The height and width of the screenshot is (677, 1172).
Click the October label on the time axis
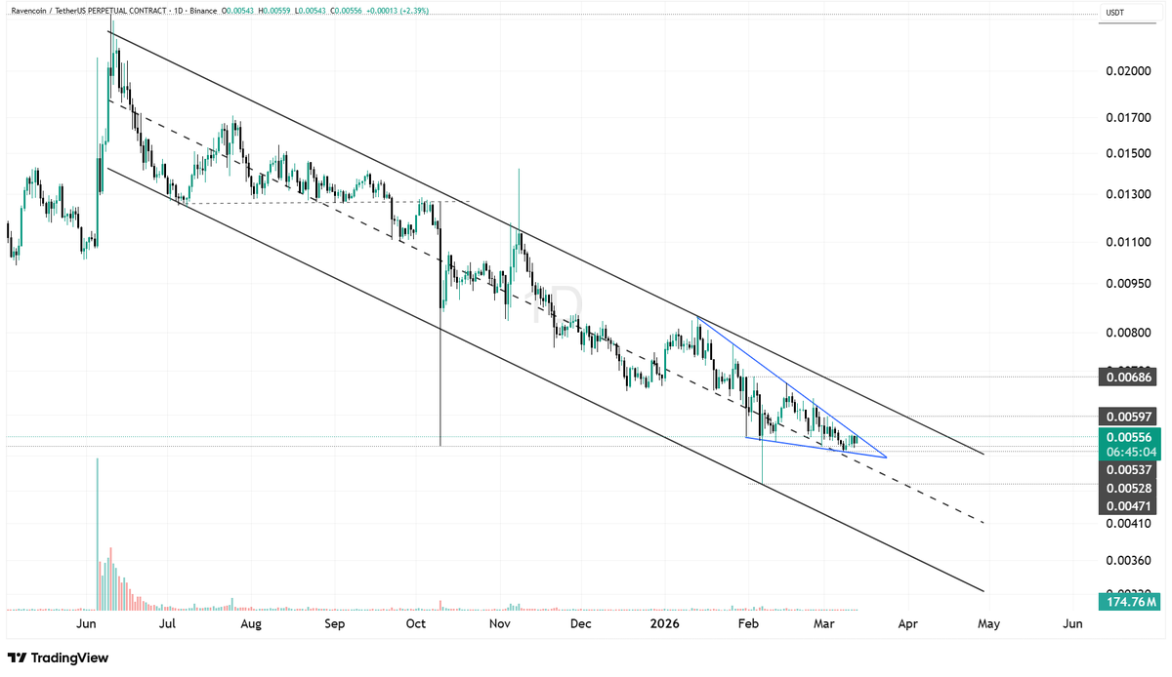click(416, 623)
